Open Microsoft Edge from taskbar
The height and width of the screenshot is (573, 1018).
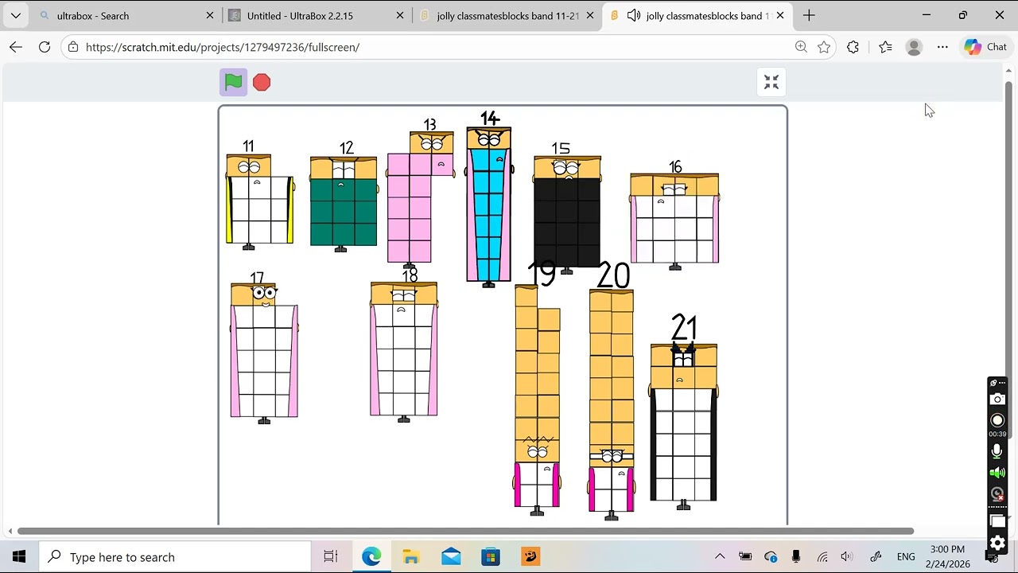pyautogui.click(x=371, y=557)
